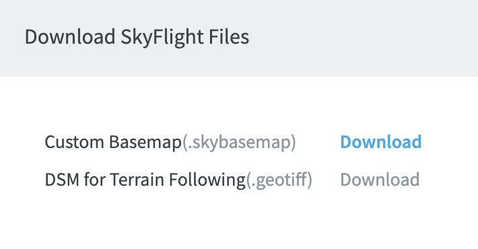This screenshot has height=249, width=478.
Task: Click the word Custom in first row
Action: click(x=74, y=142)
